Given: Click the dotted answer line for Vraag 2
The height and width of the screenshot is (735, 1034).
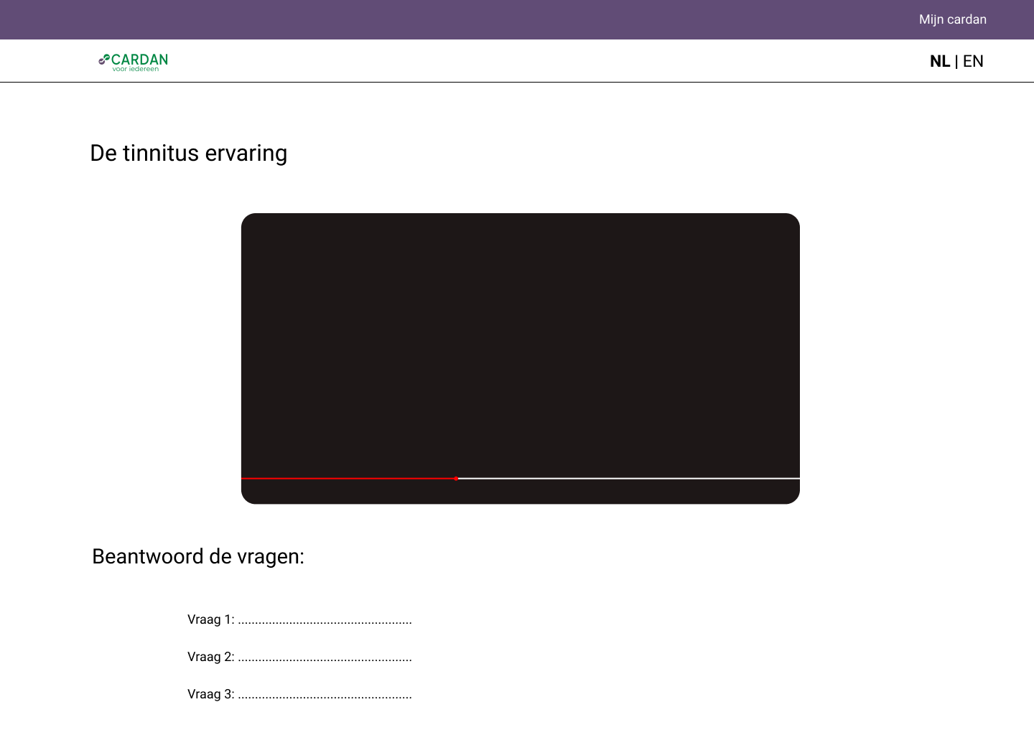Looking at the screenshot, I should tap(325, 658).
